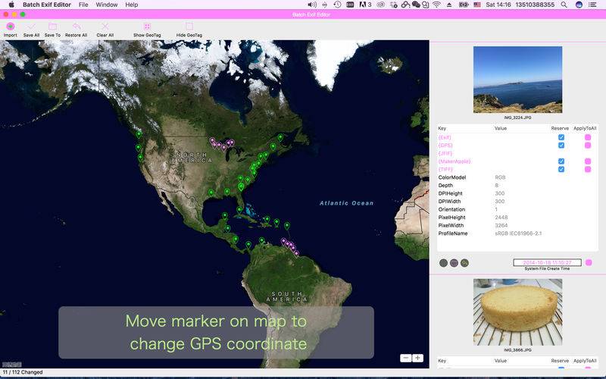The image size is (606, 379).
Task: Click the System File Create Time date field
Action: point(547,262)
